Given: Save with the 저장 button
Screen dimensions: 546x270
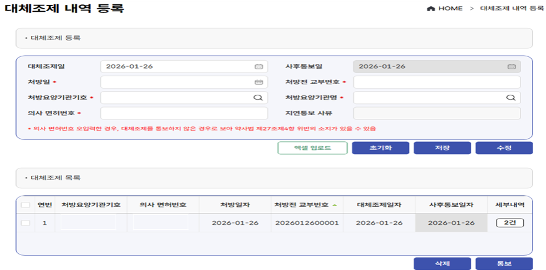Looking at the screenshot, I should pos(442,148).
